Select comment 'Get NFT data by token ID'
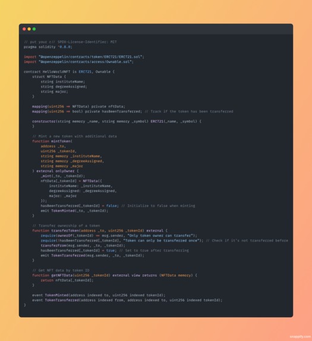312x341 pixels. 61,270
